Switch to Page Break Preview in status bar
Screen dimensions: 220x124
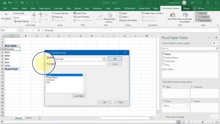(189, 122)
